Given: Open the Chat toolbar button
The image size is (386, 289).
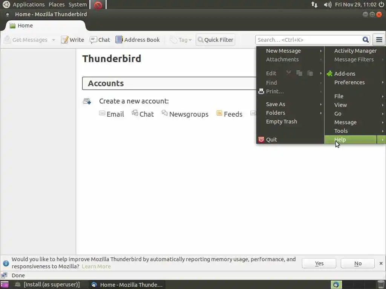Looking at the screenshot, I should pos(100,40).
